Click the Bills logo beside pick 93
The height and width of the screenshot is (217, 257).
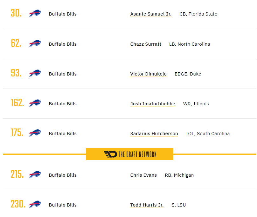point(35,73)
